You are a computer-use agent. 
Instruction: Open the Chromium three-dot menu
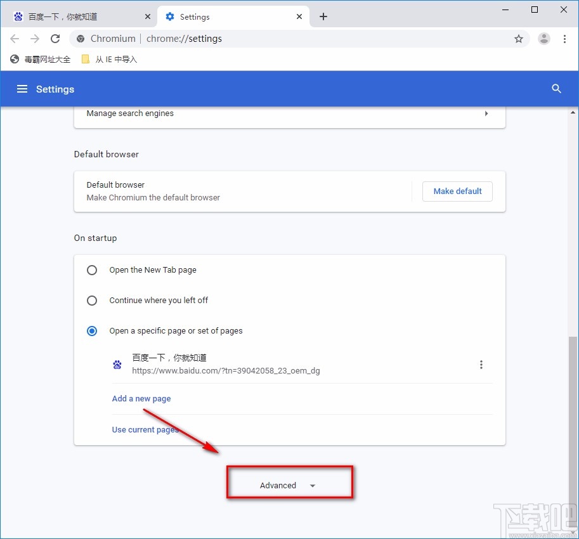pos(564,39)
